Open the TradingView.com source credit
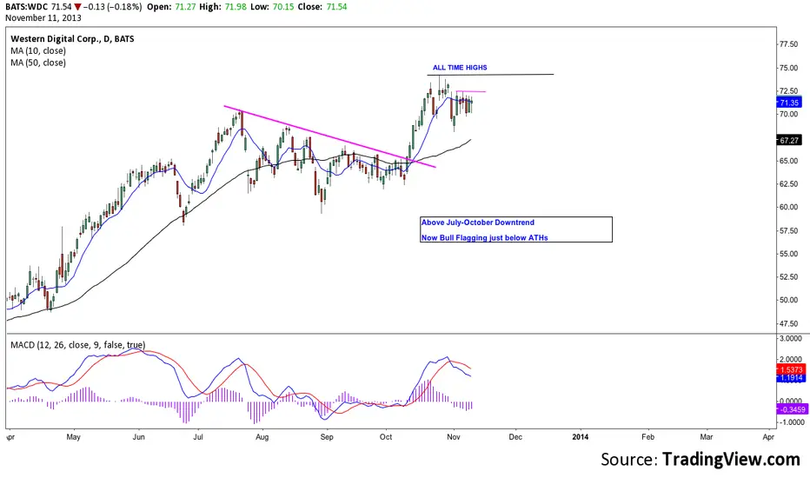This screenshot has height=478, width=810. (x=731, y=459)
